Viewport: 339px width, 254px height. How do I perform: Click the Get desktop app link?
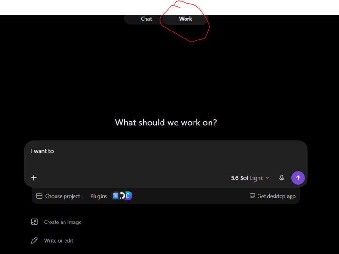point(273,196)
